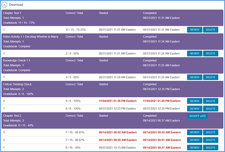
Task: Review Chapter Test 2 attempt 2
Action: point(195,140)
